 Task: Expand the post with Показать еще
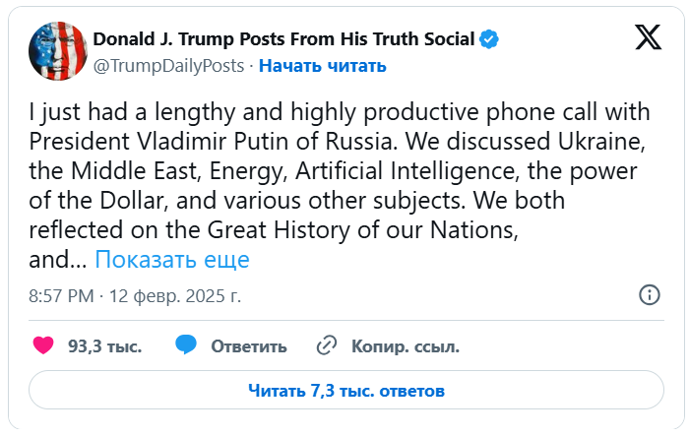(x=172, y=260)
